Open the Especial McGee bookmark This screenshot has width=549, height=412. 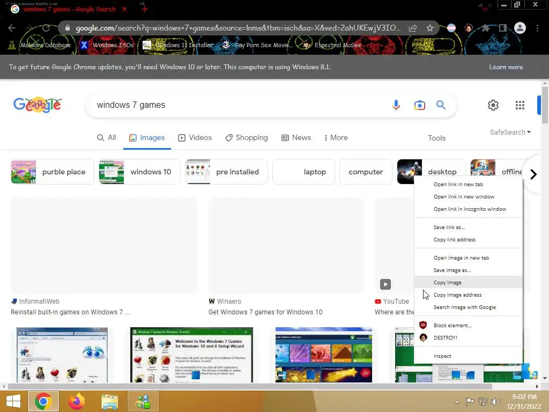[x=331, y=45]
